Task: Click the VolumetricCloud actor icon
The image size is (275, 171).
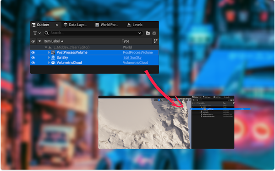Action: (x=53, y=63)
